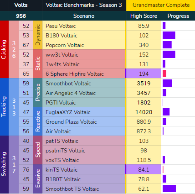
Task: Click the Tracking subtotal 313 cell
Action: point(14,107)
